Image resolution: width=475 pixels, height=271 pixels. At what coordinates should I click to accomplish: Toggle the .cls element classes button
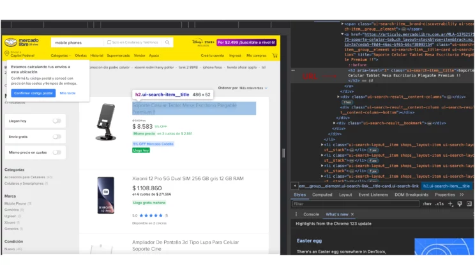[x=439, y=204]
